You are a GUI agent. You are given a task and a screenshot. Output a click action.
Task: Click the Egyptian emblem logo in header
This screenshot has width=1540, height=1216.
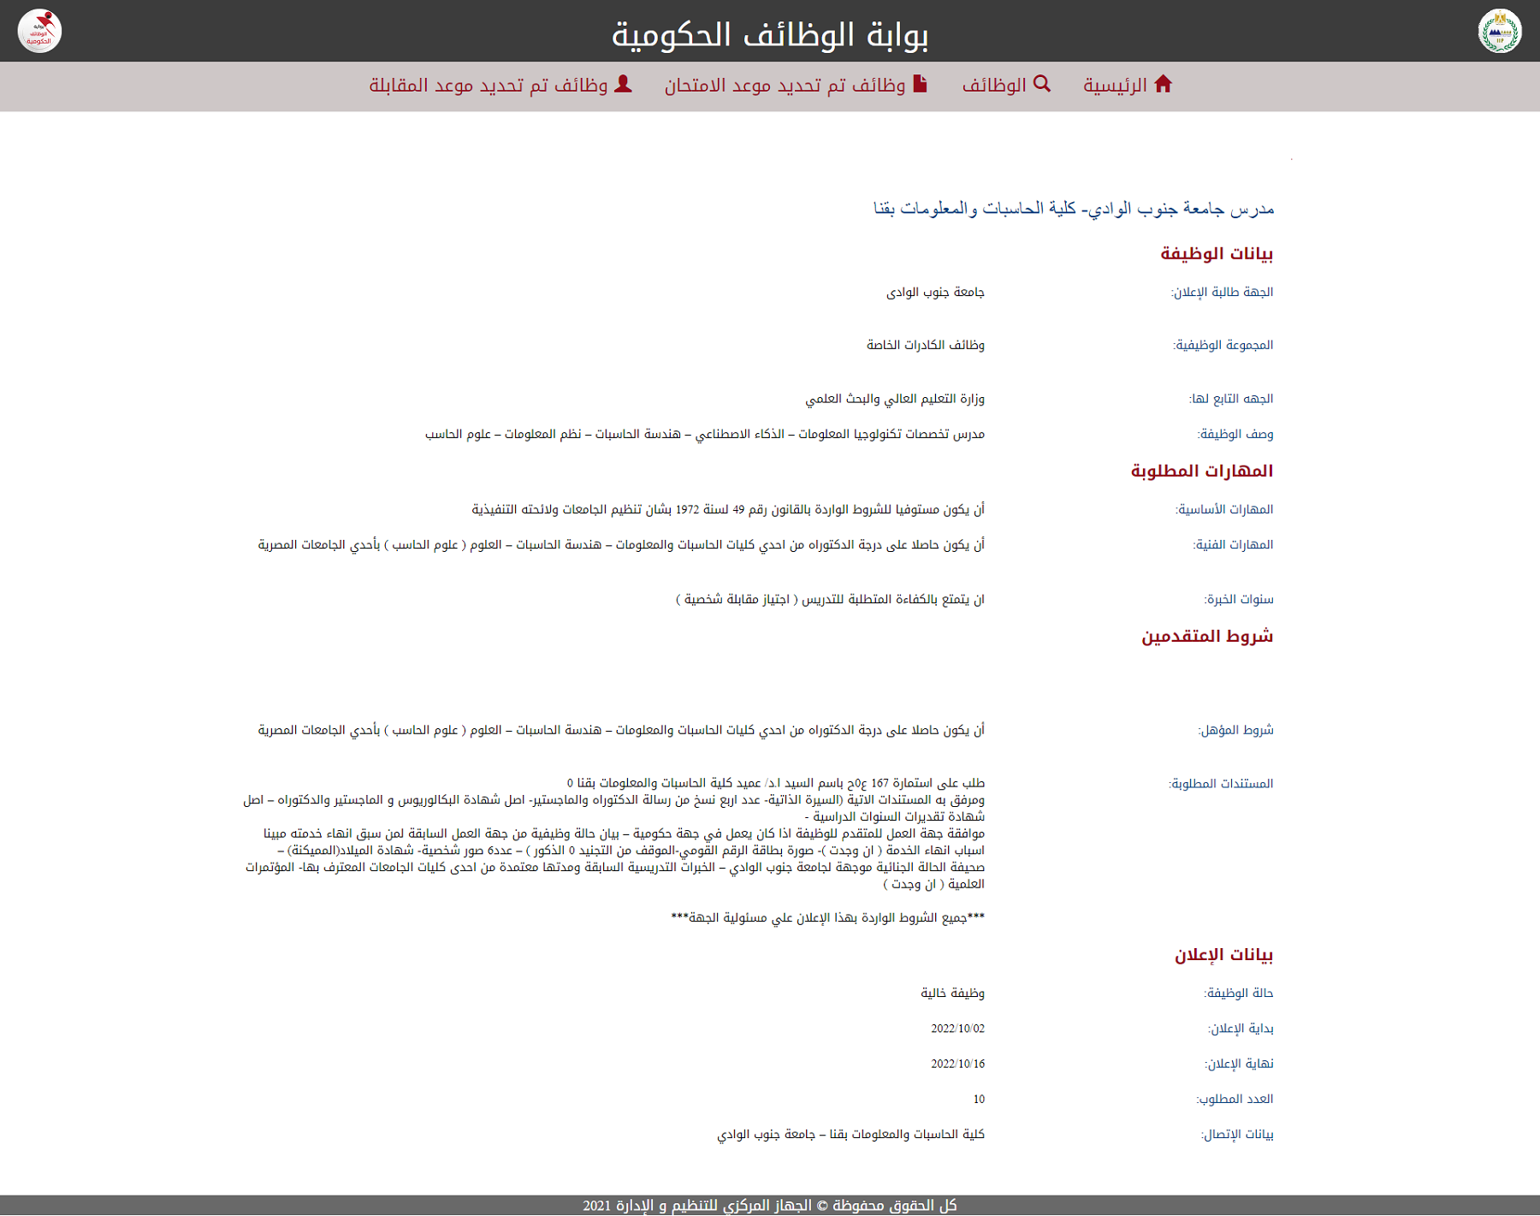[1499, 31]
